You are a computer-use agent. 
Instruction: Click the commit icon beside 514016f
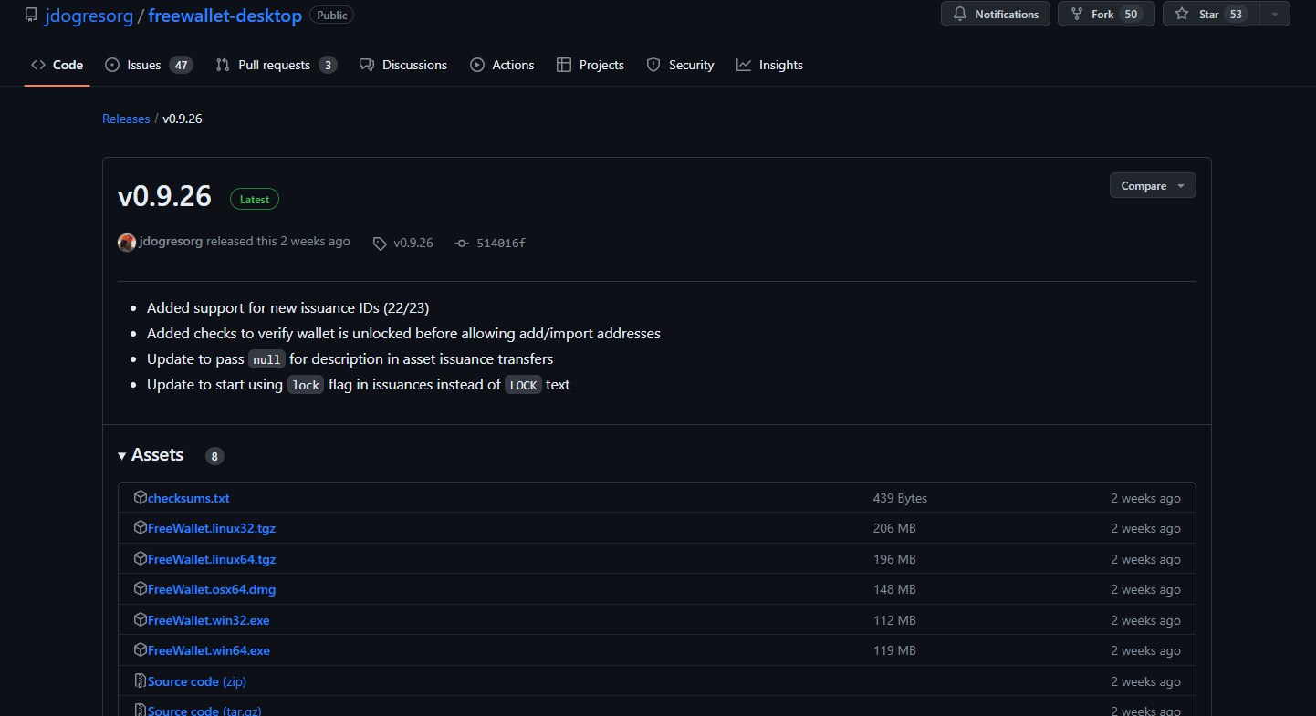[x=462, y=244]
